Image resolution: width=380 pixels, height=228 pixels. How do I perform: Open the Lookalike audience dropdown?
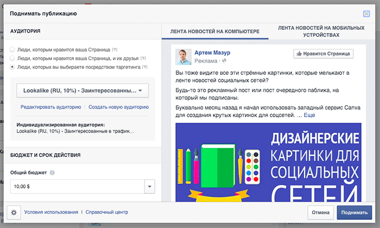[83, 91]
